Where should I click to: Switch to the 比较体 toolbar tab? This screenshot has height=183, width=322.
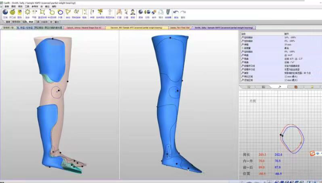pos(44,22)
